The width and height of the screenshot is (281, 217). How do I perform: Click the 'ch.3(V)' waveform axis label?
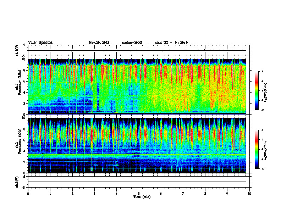(17, 182)
